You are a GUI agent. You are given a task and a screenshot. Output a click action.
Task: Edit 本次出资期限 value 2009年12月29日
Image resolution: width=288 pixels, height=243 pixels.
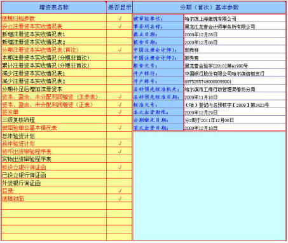(235, 113)
